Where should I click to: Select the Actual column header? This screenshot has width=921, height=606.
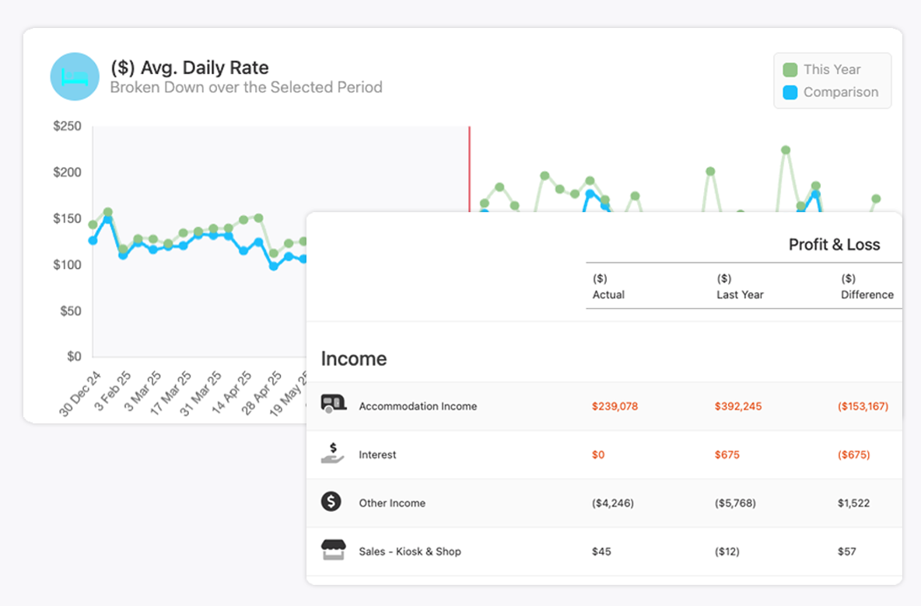[x=608, y=287]
